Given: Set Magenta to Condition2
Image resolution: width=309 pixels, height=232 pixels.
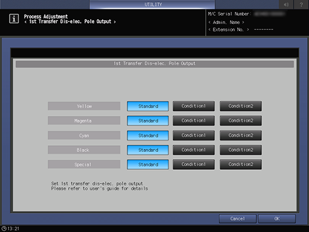Looking at the screenshot, I should (x=241, y=121).
